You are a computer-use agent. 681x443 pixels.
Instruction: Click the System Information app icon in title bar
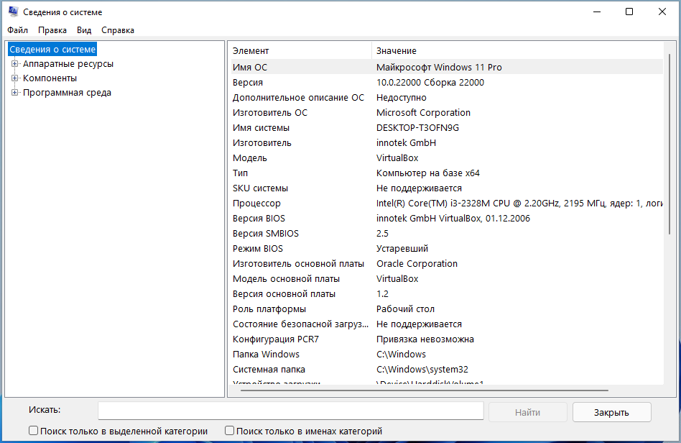click(13, 12)
